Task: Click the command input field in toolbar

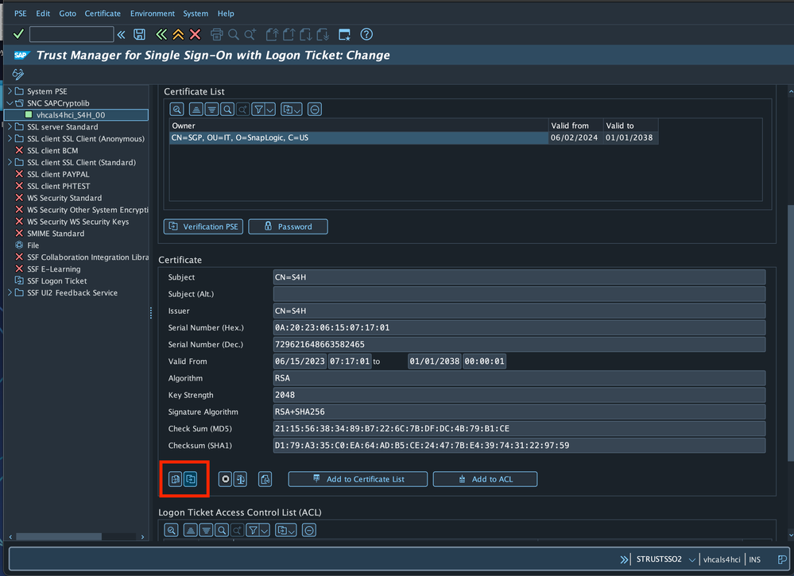Action: [x=72, y=34]
